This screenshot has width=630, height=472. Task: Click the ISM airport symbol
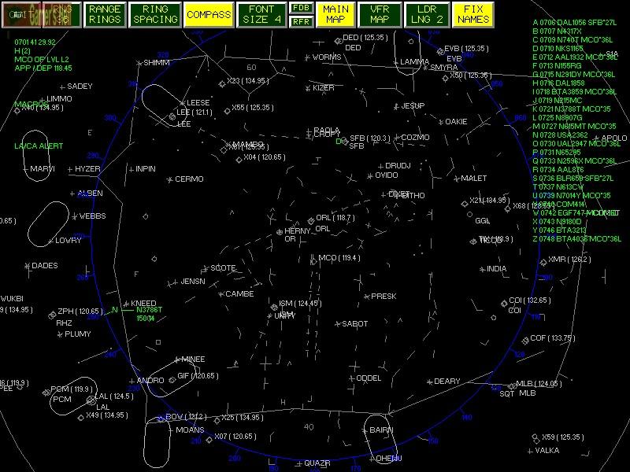274,307
